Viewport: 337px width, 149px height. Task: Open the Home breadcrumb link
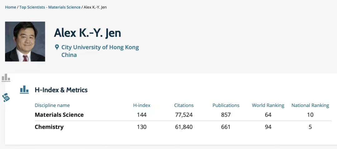10,7
